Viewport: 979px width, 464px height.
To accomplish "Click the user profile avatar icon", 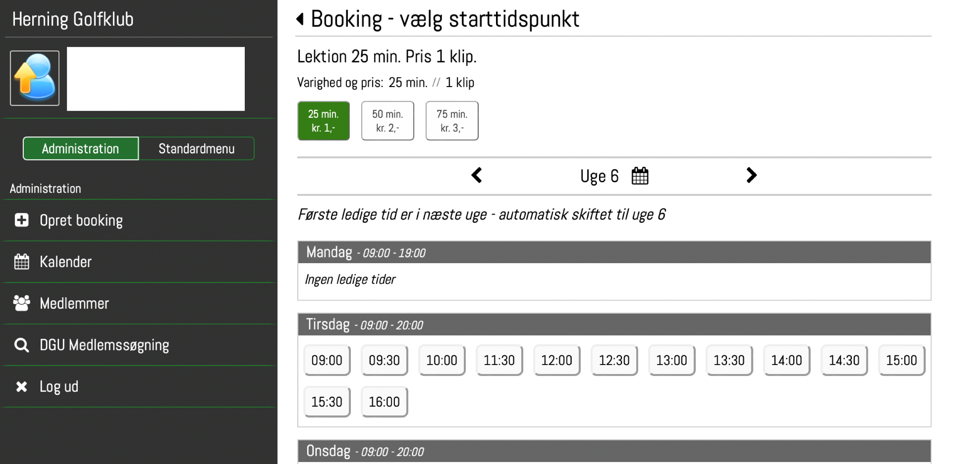I will tap(35, 78).
